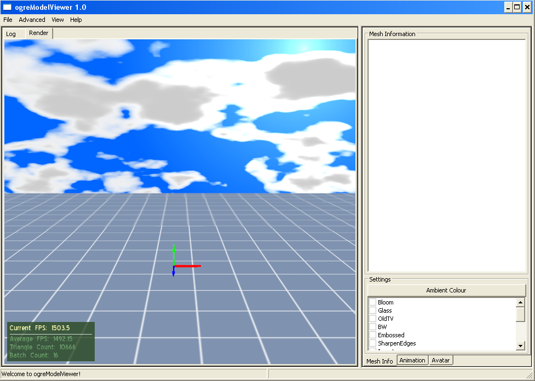Click the Welcome to ogreModelViewer status text
Screen dimensions: 535x381
click(x=41, y=374)
